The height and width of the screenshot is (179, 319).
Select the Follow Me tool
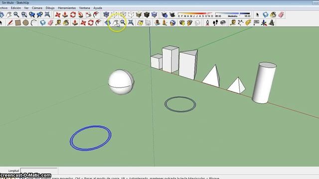click(x=81, y=14)
